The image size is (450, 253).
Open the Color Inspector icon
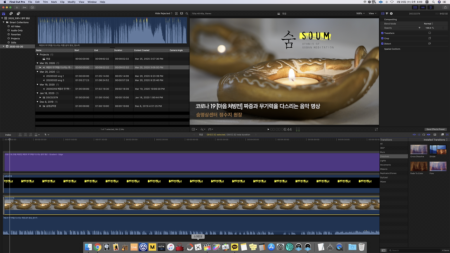(387, 13)
